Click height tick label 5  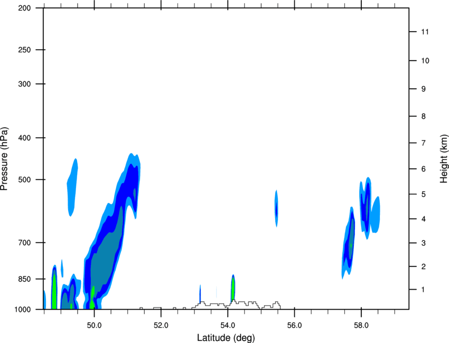tap(424, 194)
